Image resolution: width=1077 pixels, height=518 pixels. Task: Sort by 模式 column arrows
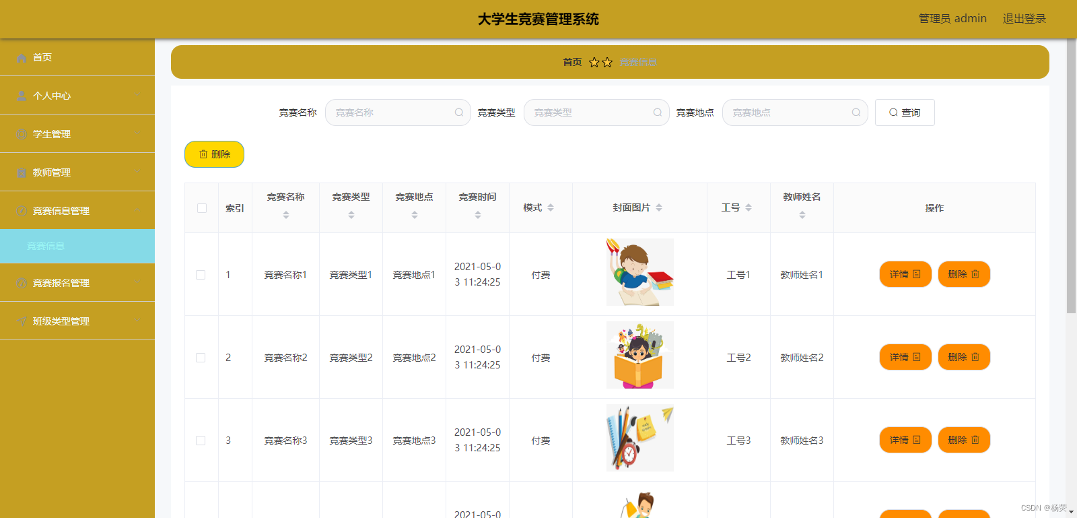551,207
